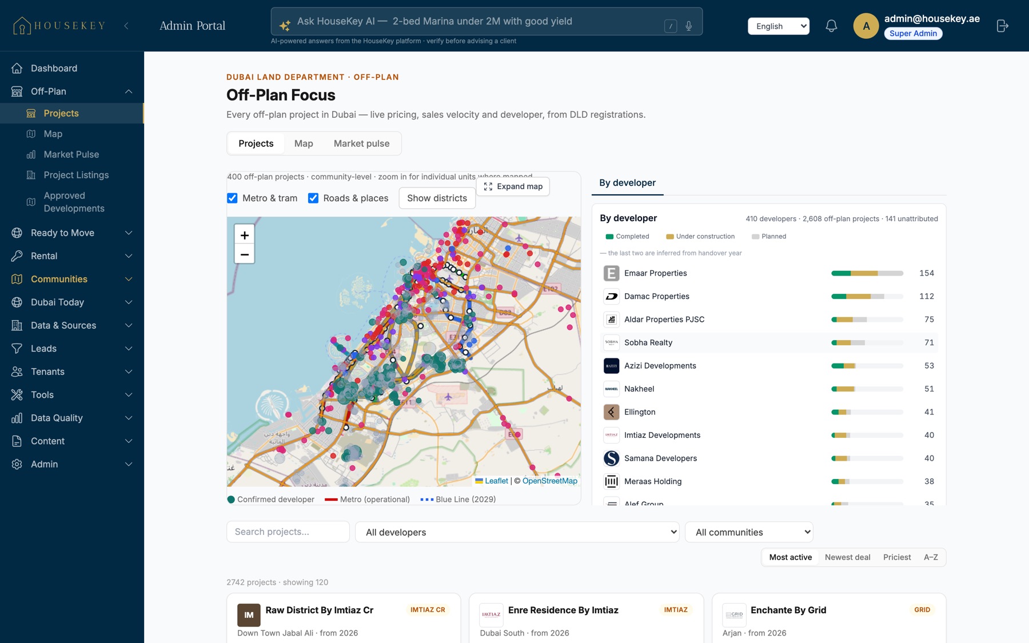Toggle Metro & tram checkbox
The height and width of the screenshot is (643, 1029).
[232, 198]
